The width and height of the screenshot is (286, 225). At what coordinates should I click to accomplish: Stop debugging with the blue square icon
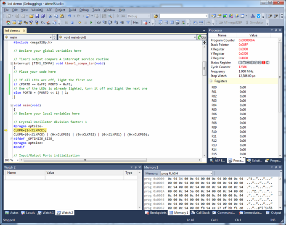72,22
